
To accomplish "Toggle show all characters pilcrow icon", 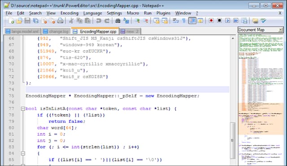I will pos(184,21).
